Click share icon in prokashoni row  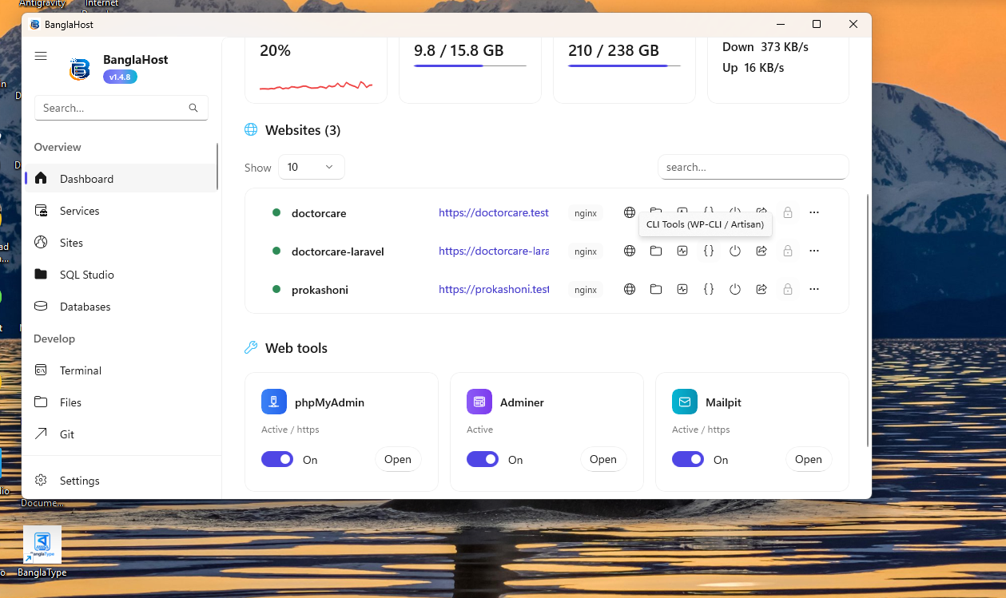click(x=761, y=289)
